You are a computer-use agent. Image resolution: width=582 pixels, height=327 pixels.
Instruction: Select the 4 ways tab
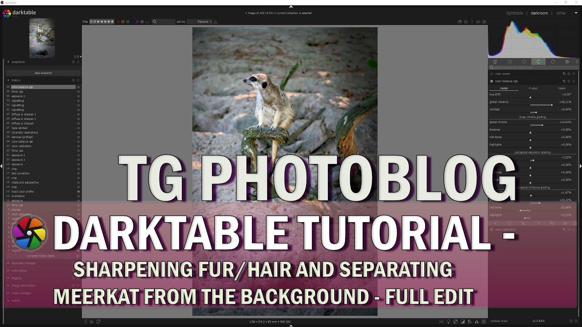[x=533, y=88]
